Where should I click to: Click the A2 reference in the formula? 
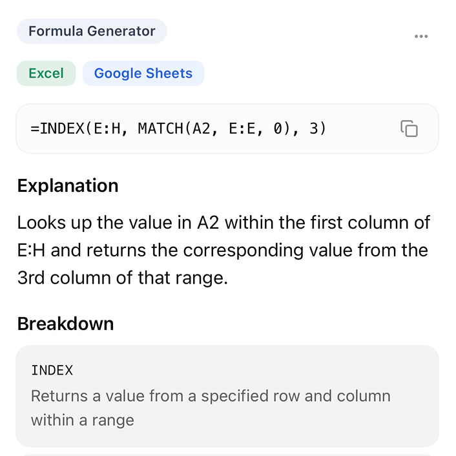[202, 129]
